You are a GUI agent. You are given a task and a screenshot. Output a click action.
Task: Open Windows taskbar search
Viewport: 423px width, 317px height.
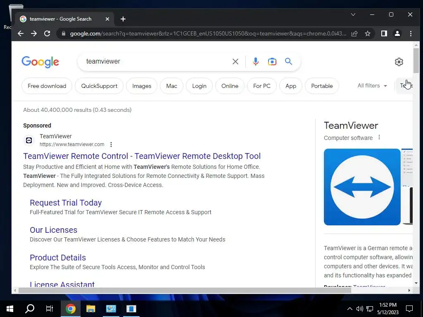point(30,309)
